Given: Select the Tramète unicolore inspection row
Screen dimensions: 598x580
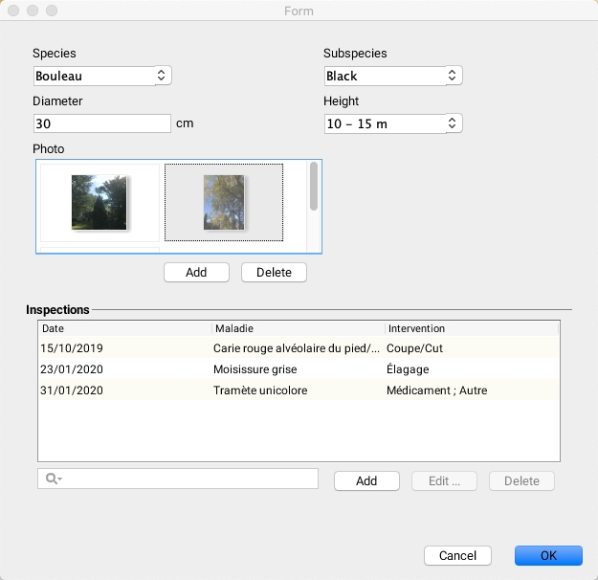Looking at the screenshot, I should 299,390.
